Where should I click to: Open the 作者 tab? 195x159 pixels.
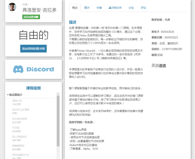pyautogui.click(x=99, y=8)
